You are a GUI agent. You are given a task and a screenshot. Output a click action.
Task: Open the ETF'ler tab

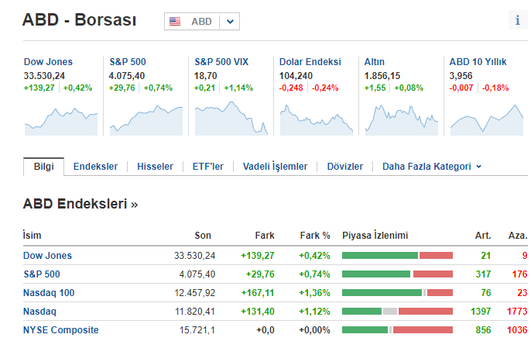coord(207,167)
